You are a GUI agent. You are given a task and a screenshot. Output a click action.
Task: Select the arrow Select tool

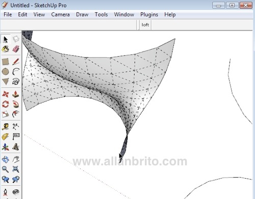pyautogui.click(x=6, y=39)
